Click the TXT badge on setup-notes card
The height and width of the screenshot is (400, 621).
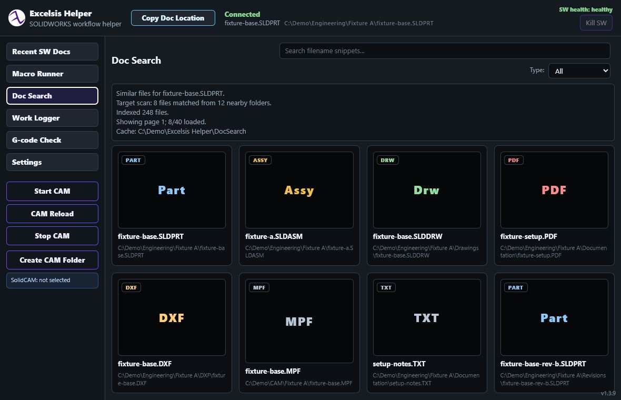tap(386, 287)
